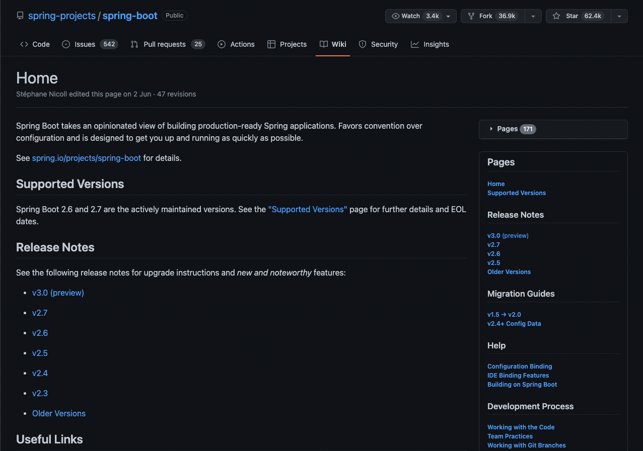643x451 pixels.
Task: Open Working with the Code page
Action: pos(521,427)
